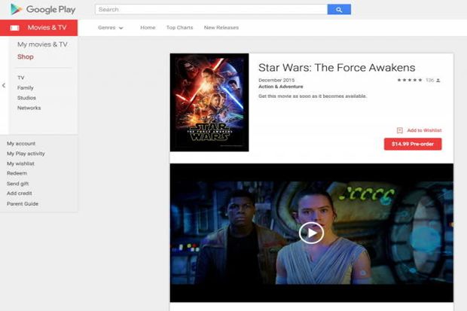Click Add credit link

click(19, 194)
